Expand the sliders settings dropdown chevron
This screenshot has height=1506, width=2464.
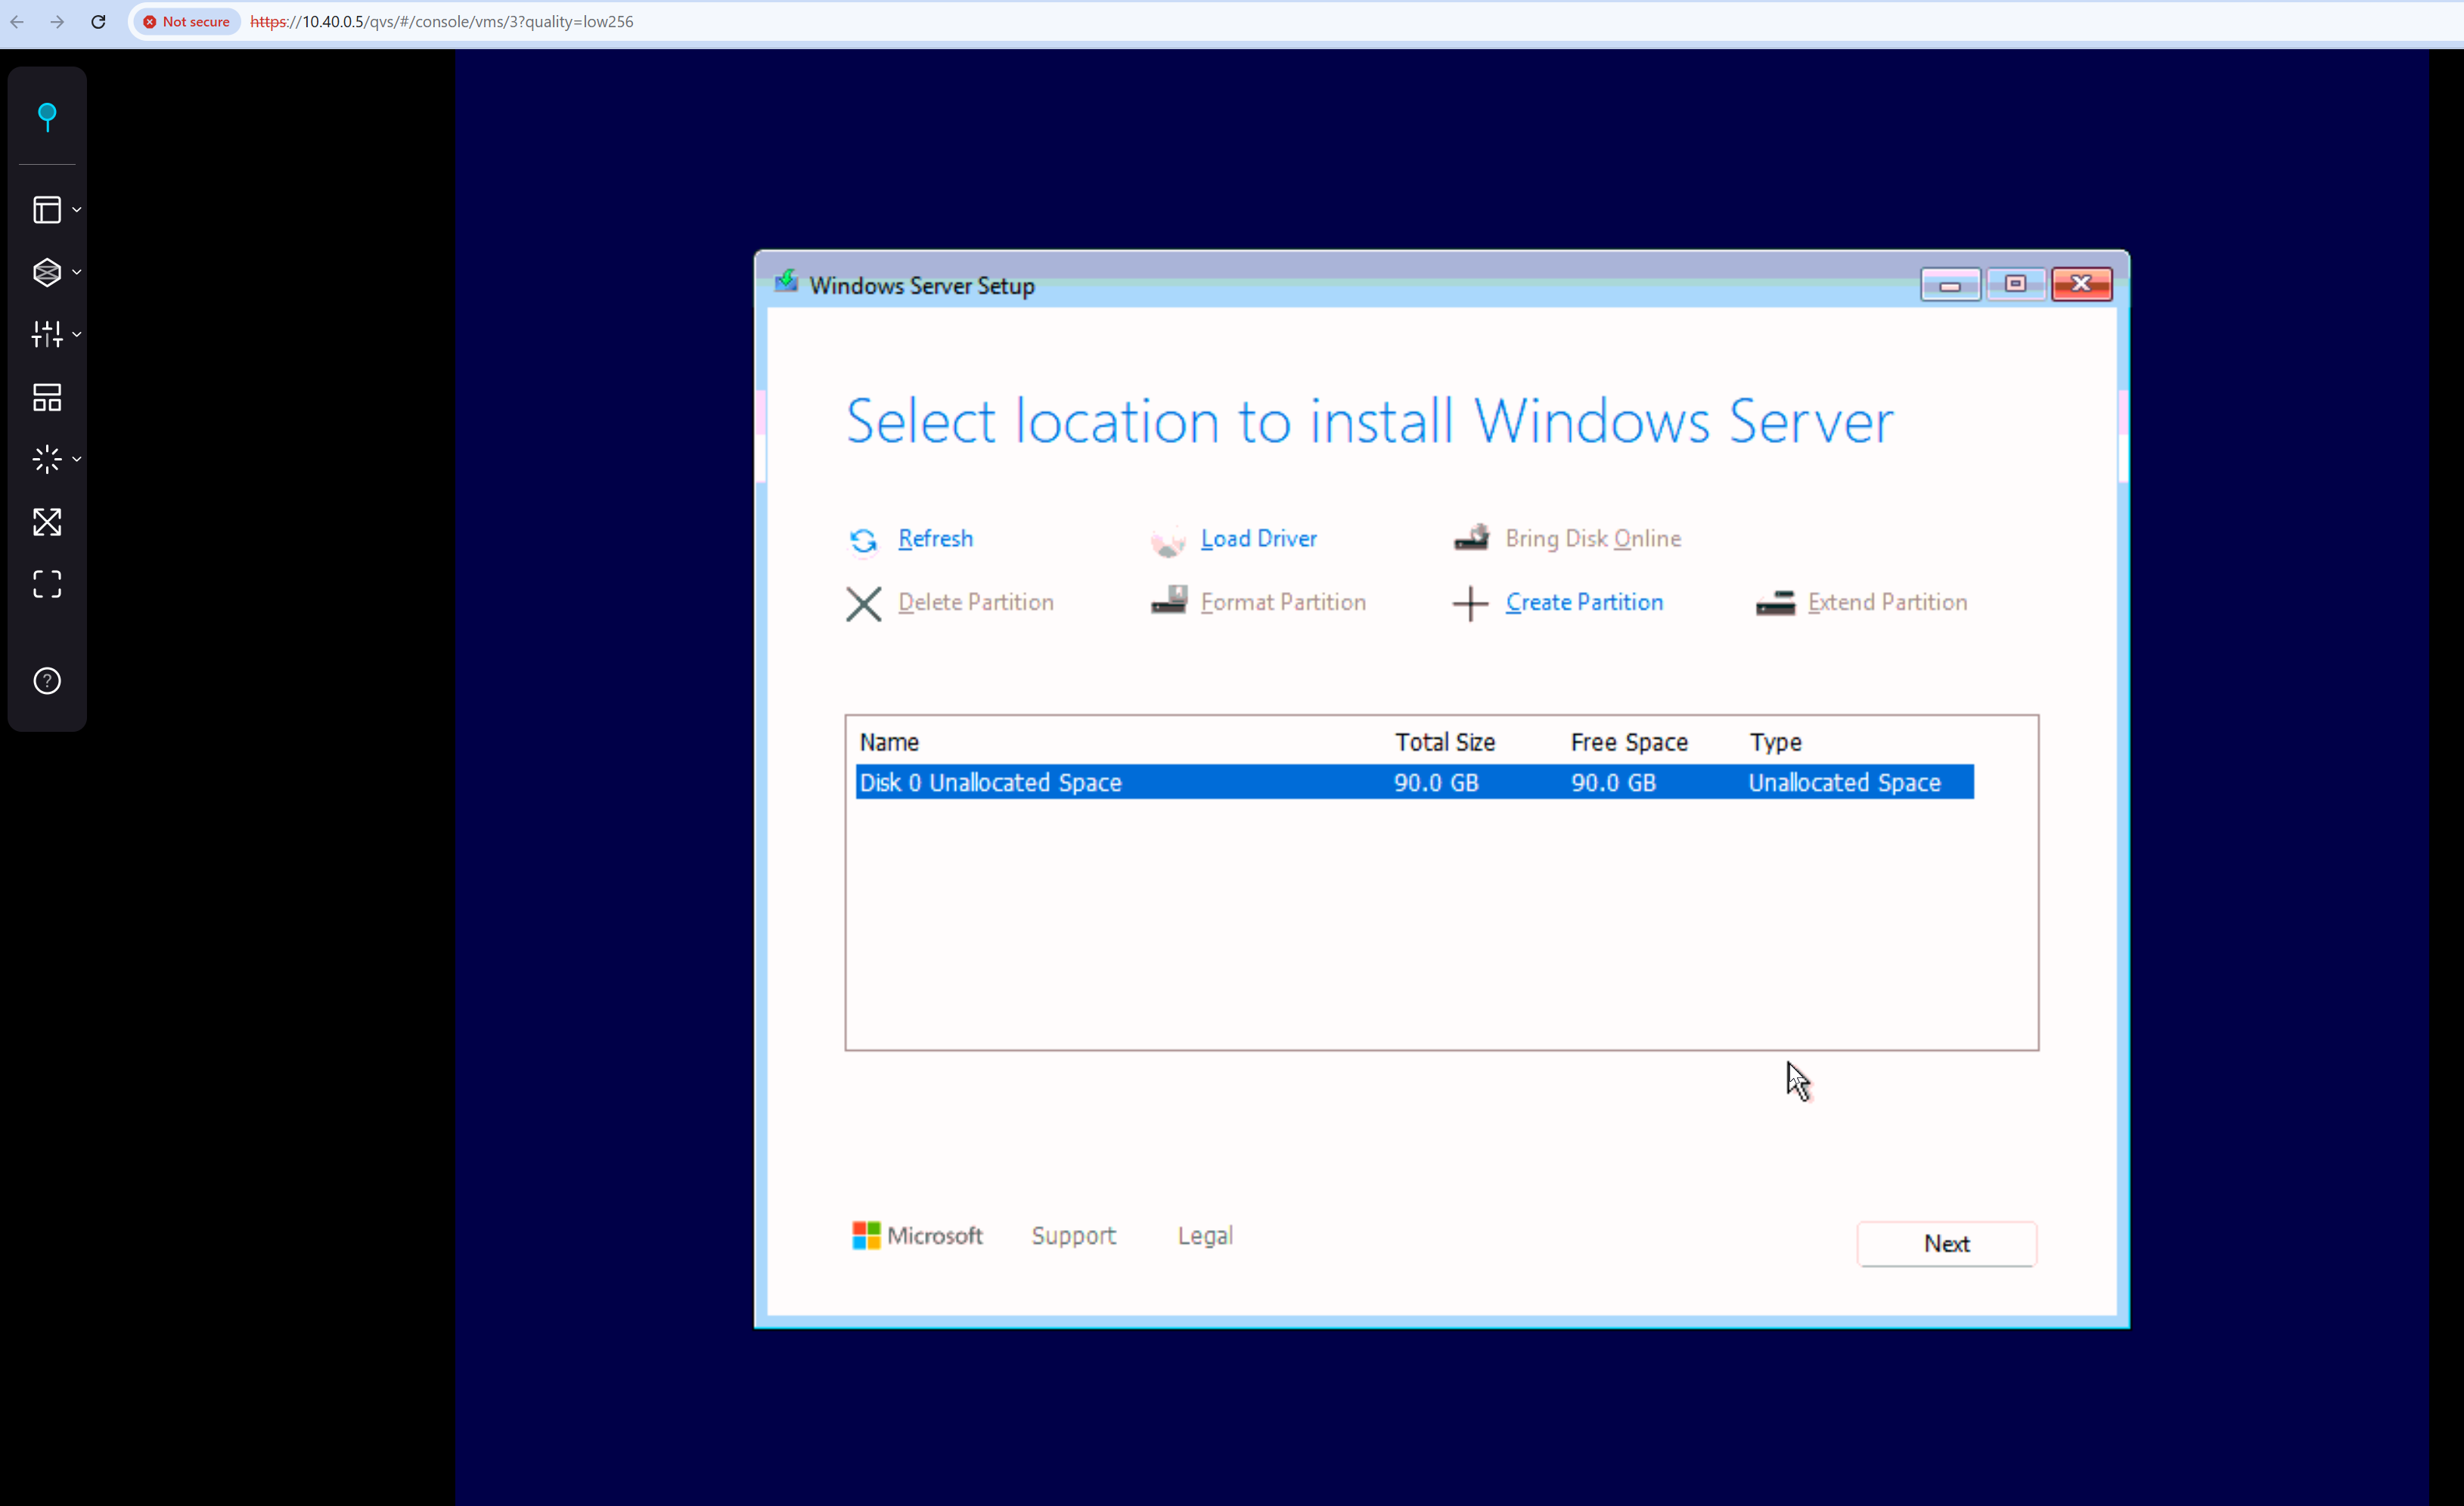(77, 335)
